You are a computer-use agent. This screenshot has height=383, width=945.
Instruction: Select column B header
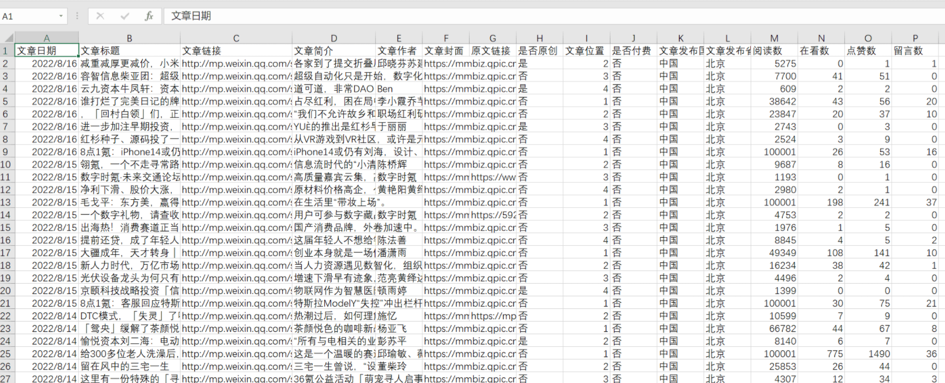(x=129, y=38)
